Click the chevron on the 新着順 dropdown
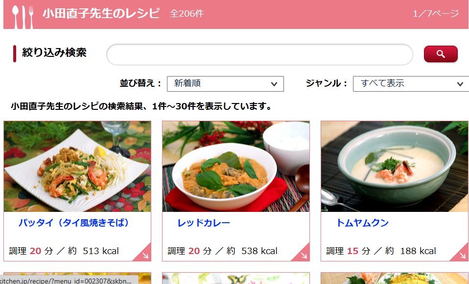The height and width of the screenshot is (284, 469). (x=274, y=84)
